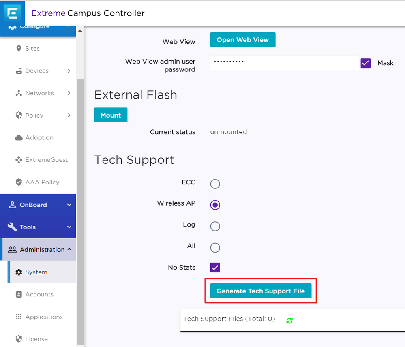Uncheck the Mask password checkbox
Screen dimensions: 405x347
[x=366, y=63]
